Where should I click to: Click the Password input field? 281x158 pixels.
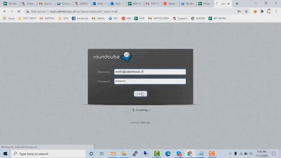pyautogui.click(x=150, y=81)
